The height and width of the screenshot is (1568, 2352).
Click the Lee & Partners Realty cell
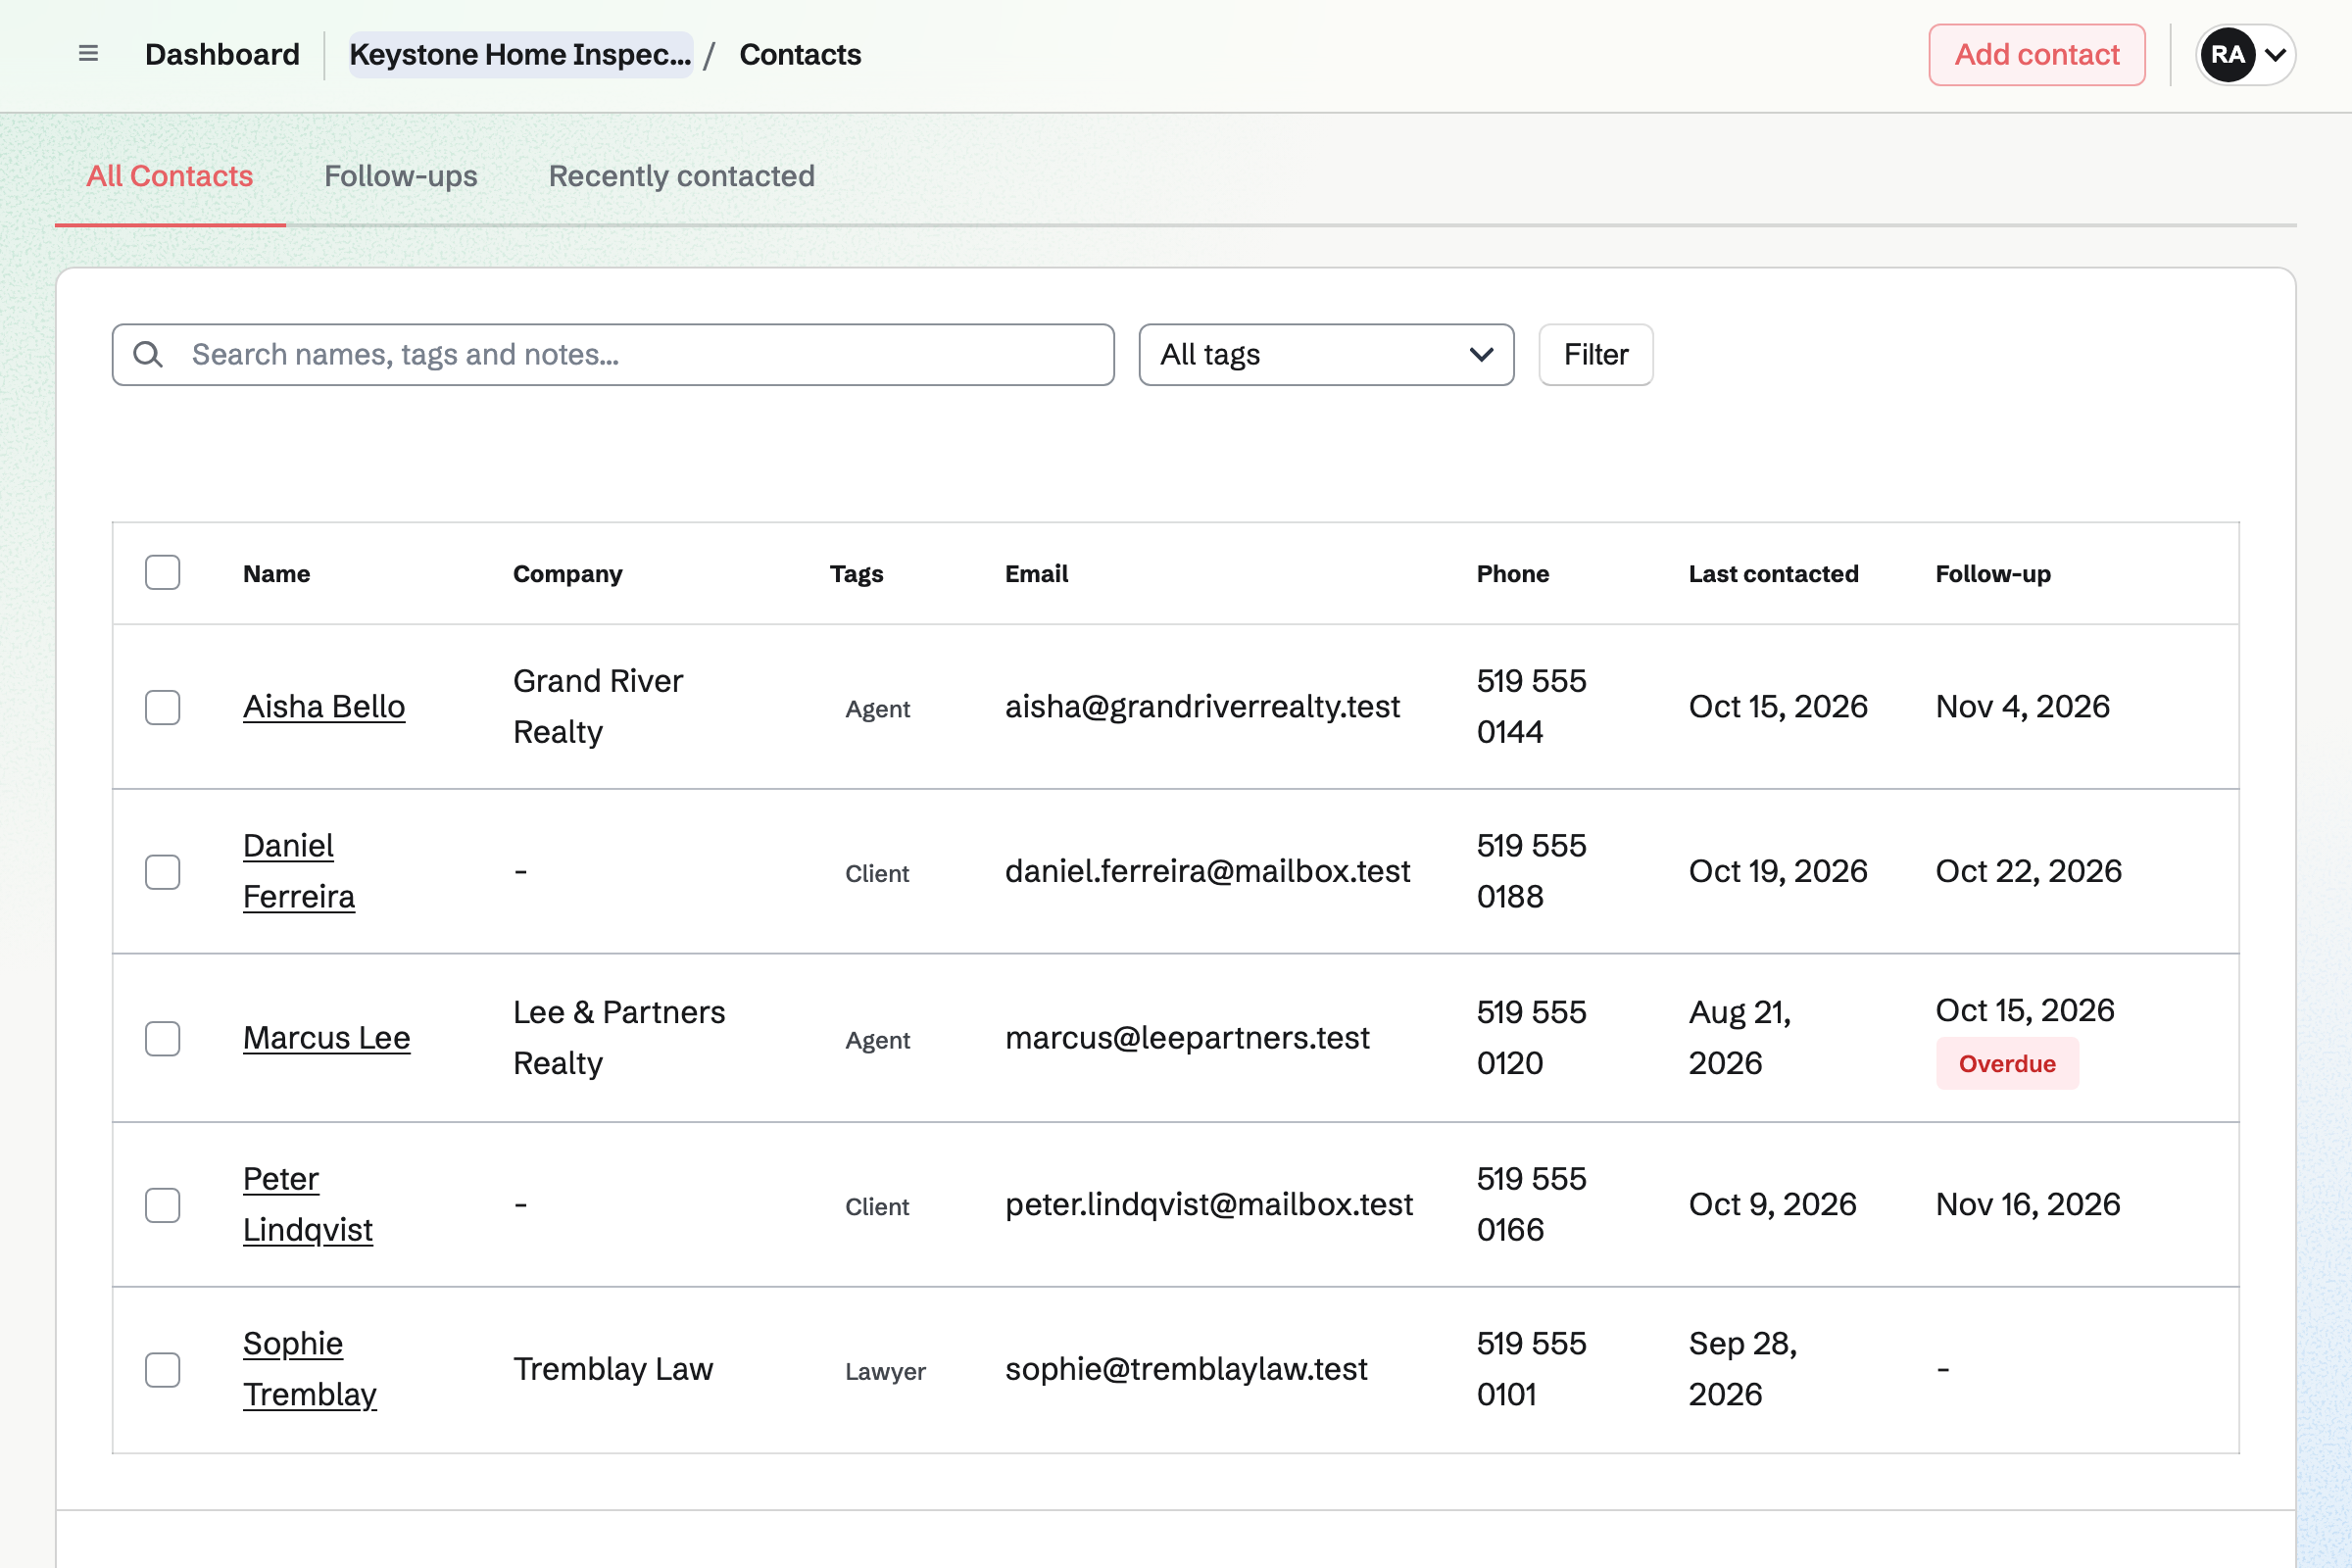coord(619,1038)
